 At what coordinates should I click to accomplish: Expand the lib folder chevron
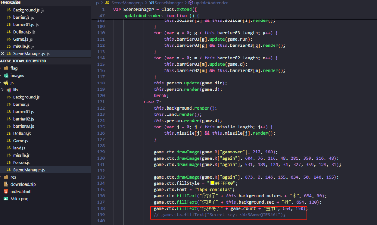coord(3,90)
